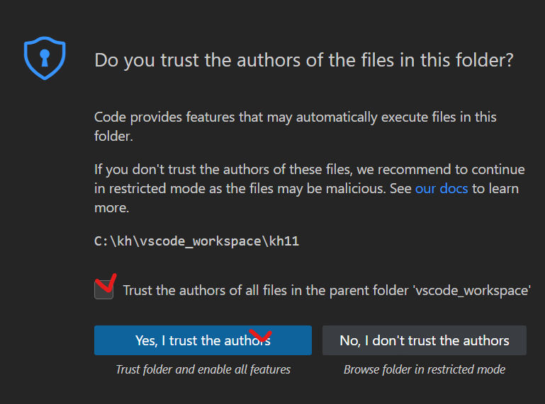Image resolution: width=545 pixels, height=404 pixels.
Task: Click the 'If you don't trust the authors' paragraph
Action: [309, 188]
